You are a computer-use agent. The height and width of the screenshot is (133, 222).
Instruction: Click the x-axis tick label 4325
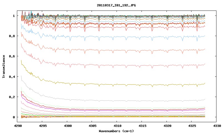click(x=192, y=126)
